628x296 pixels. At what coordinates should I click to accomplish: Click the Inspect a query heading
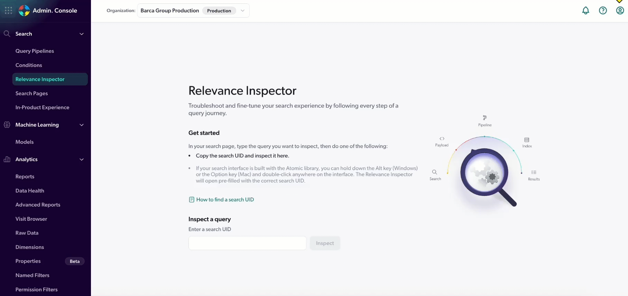tap(210, 219)
